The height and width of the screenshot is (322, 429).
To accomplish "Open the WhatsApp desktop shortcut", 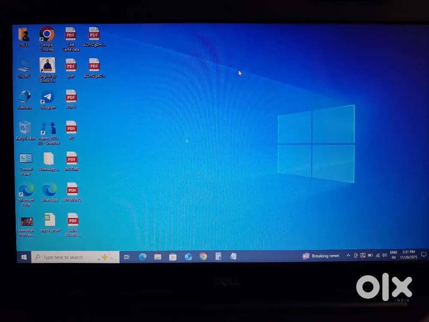I will [x=49, y=189].
